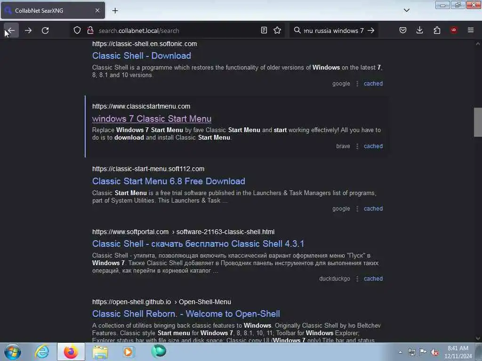The image size is (482, 361).
Task: Submit search with the arrow in search bar
Action: (371, 31)
